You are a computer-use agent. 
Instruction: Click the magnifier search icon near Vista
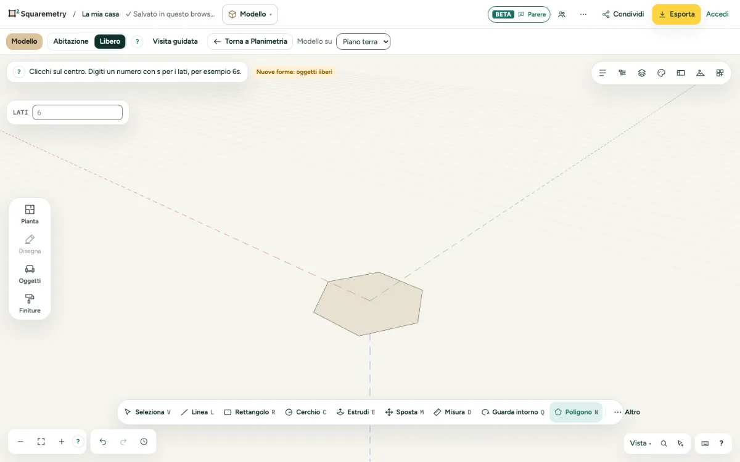tap(664, 444)
